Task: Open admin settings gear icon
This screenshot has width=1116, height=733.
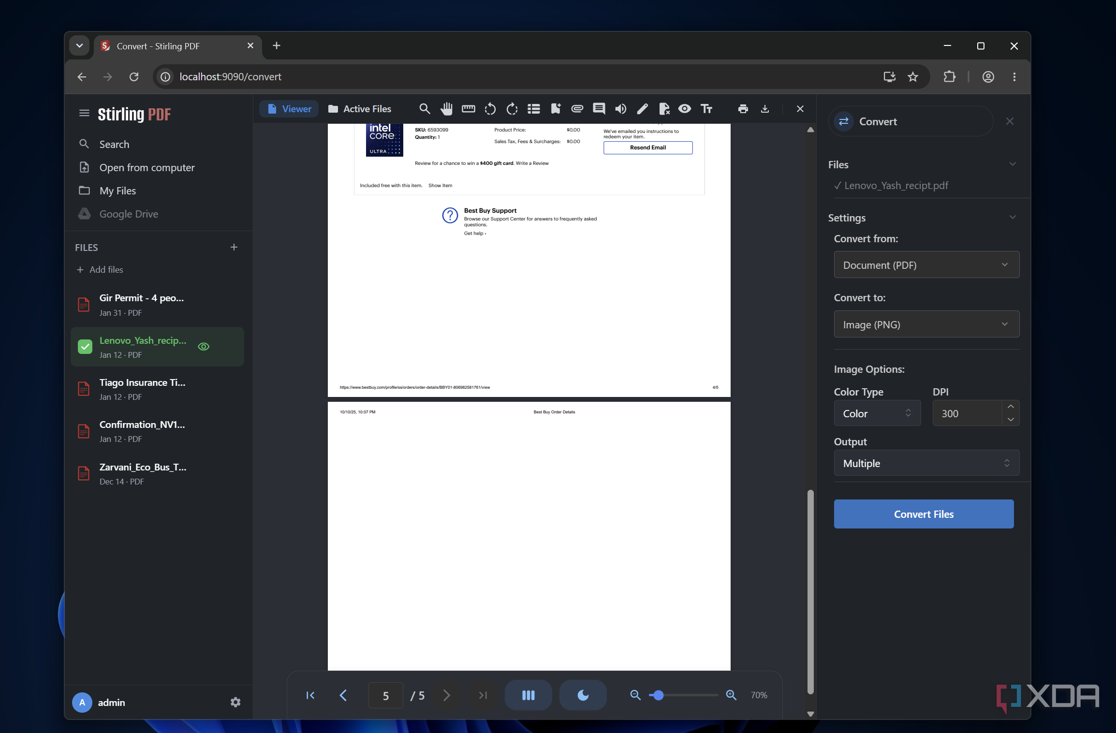Action: (x=235, y=702)
